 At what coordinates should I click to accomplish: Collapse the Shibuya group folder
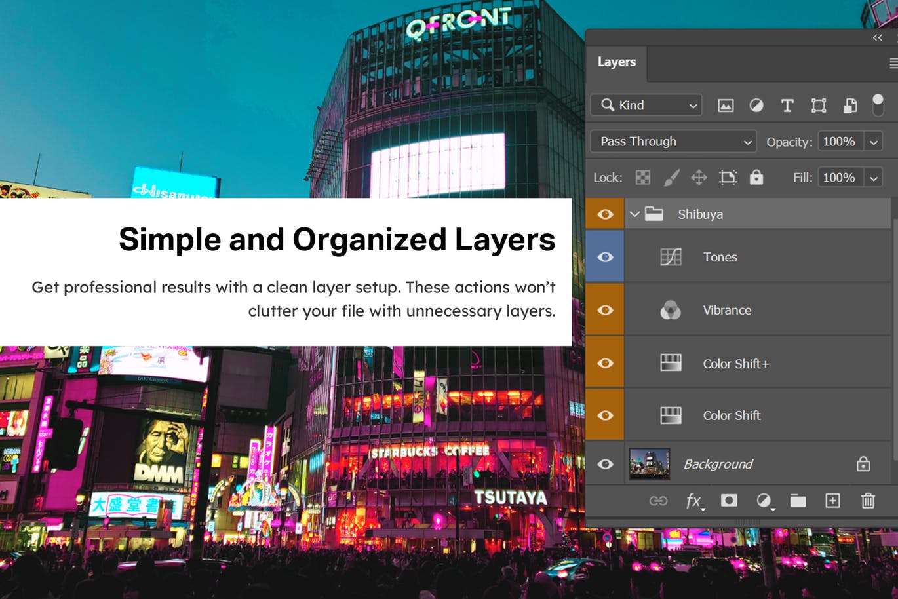[x=634, y=214]
